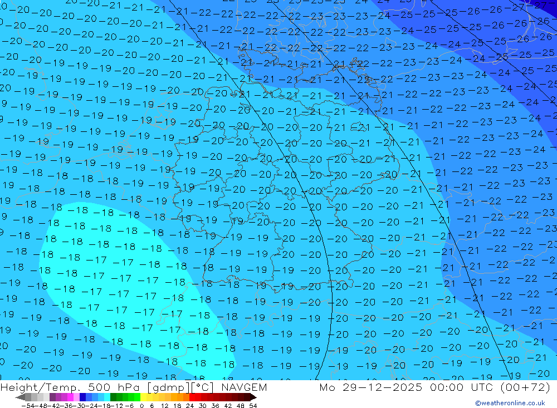Click the "500 hPa" level label

coord(113,387)
